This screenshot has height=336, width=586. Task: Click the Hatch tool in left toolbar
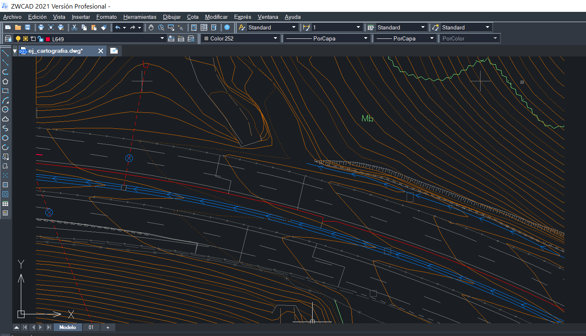coord(5,185)
